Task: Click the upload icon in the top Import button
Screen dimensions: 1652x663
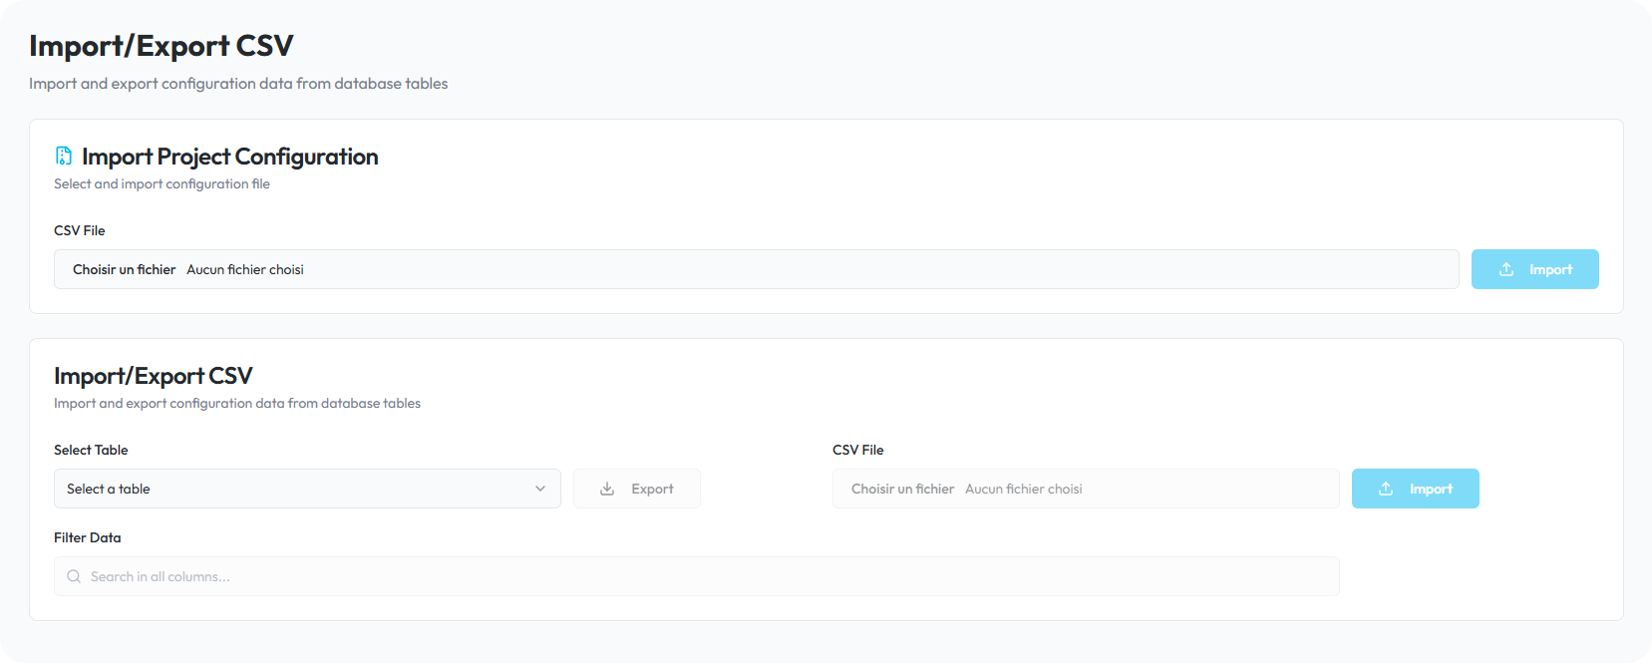Action: click(x=1506, y=269)
